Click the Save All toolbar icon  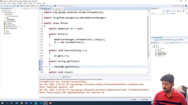coord(7,6)
